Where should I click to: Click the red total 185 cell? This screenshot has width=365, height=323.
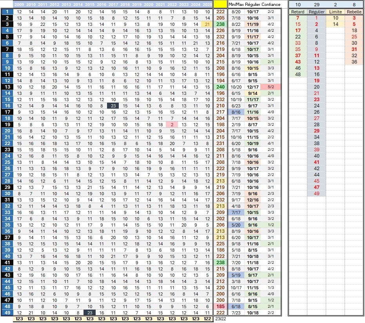point(220,306)
